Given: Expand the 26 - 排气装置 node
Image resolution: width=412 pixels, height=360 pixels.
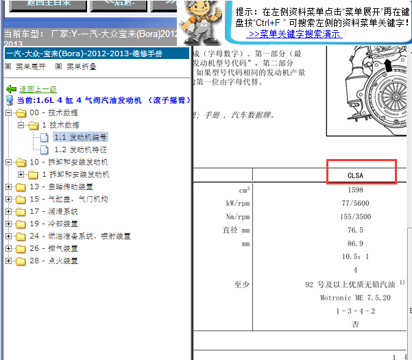Looking at the screenshot, I should coord(8,249).
